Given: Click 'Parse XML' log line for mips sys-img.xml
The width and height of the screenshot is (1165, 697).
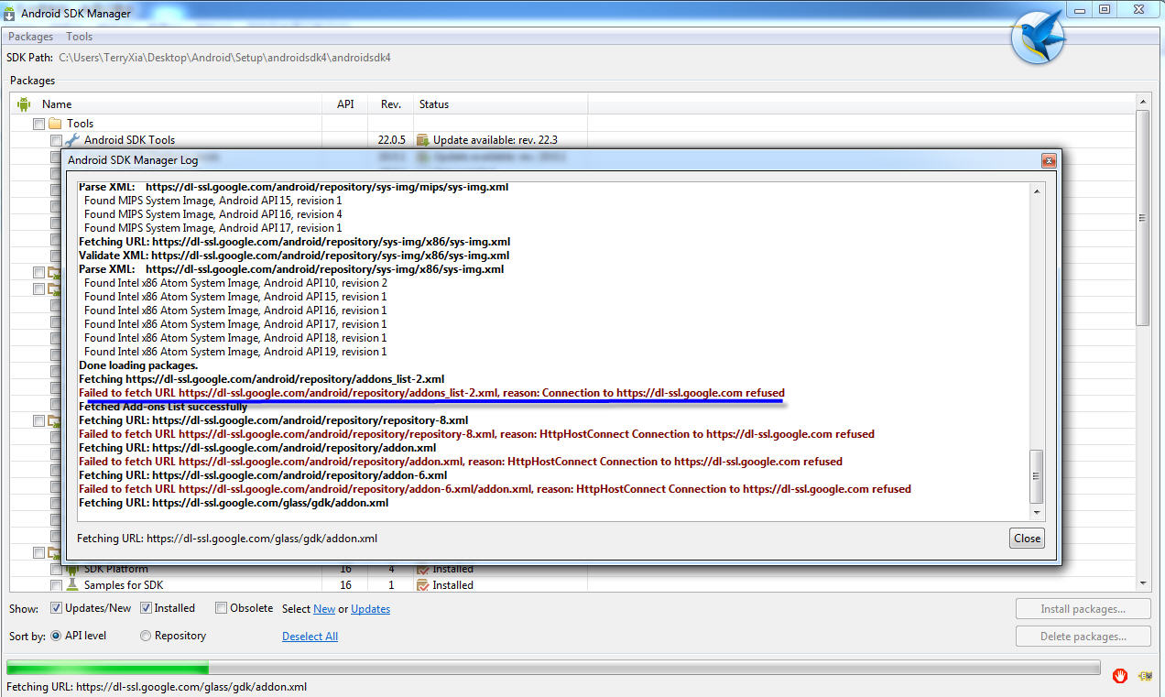Looking at the screenshot, I should [293, 187].
